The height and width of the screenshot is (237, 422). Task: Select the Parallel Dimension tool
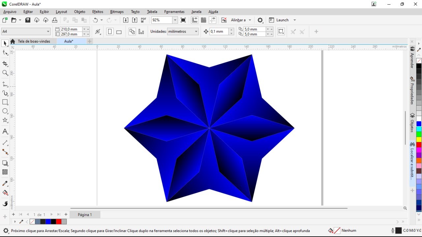[5, 143]
